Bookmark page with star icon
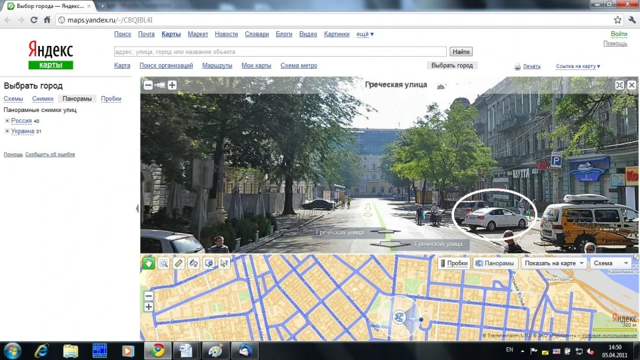Viewport: 640px width, 360px height. pos(617,19)
